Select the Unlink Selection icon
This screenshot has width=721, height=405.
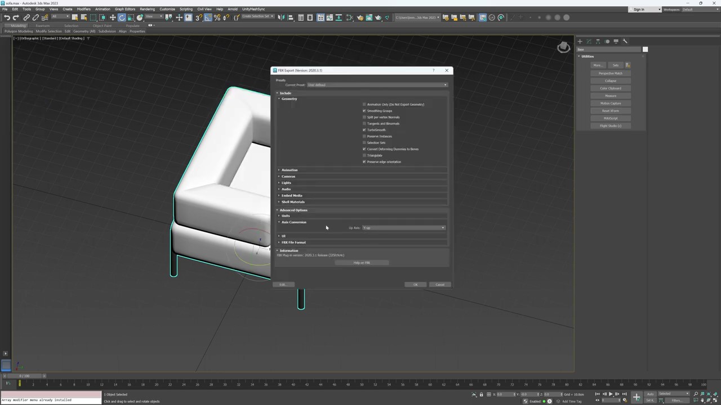pos(35,17)
